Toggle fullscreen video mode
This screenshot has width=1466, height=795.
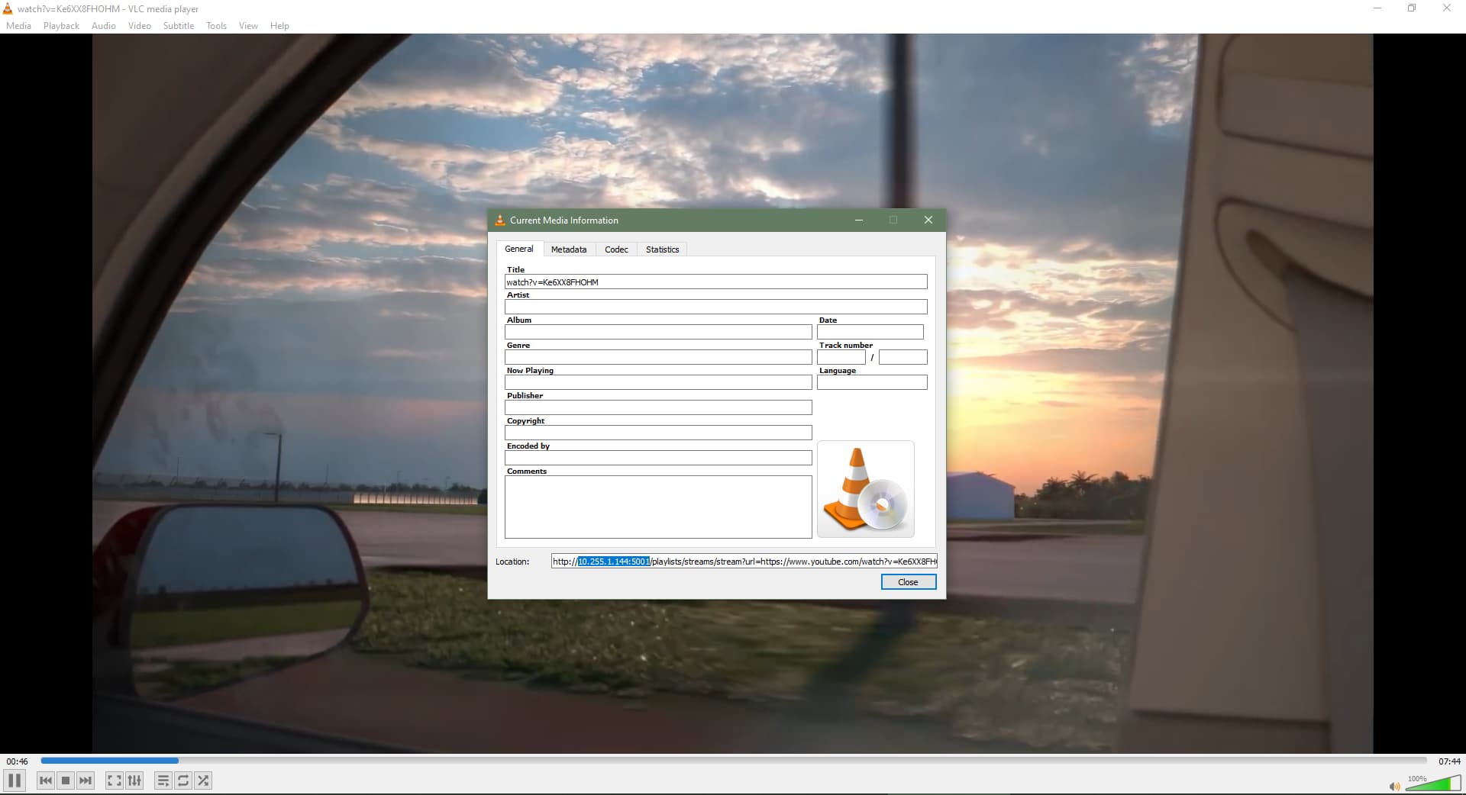114,781
